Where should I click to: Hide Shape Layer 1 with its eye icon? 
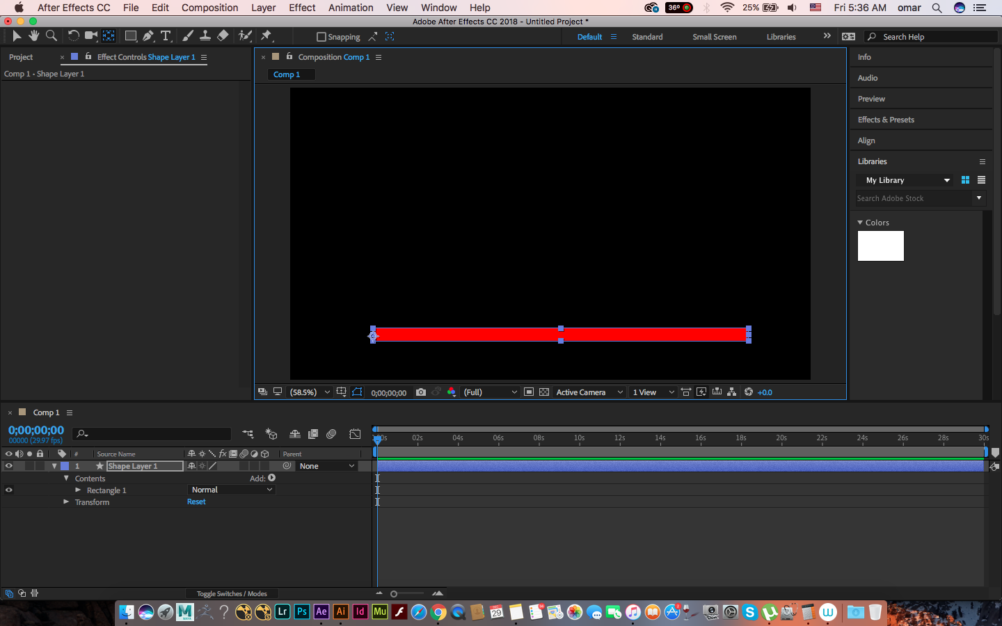coord(9,466)
